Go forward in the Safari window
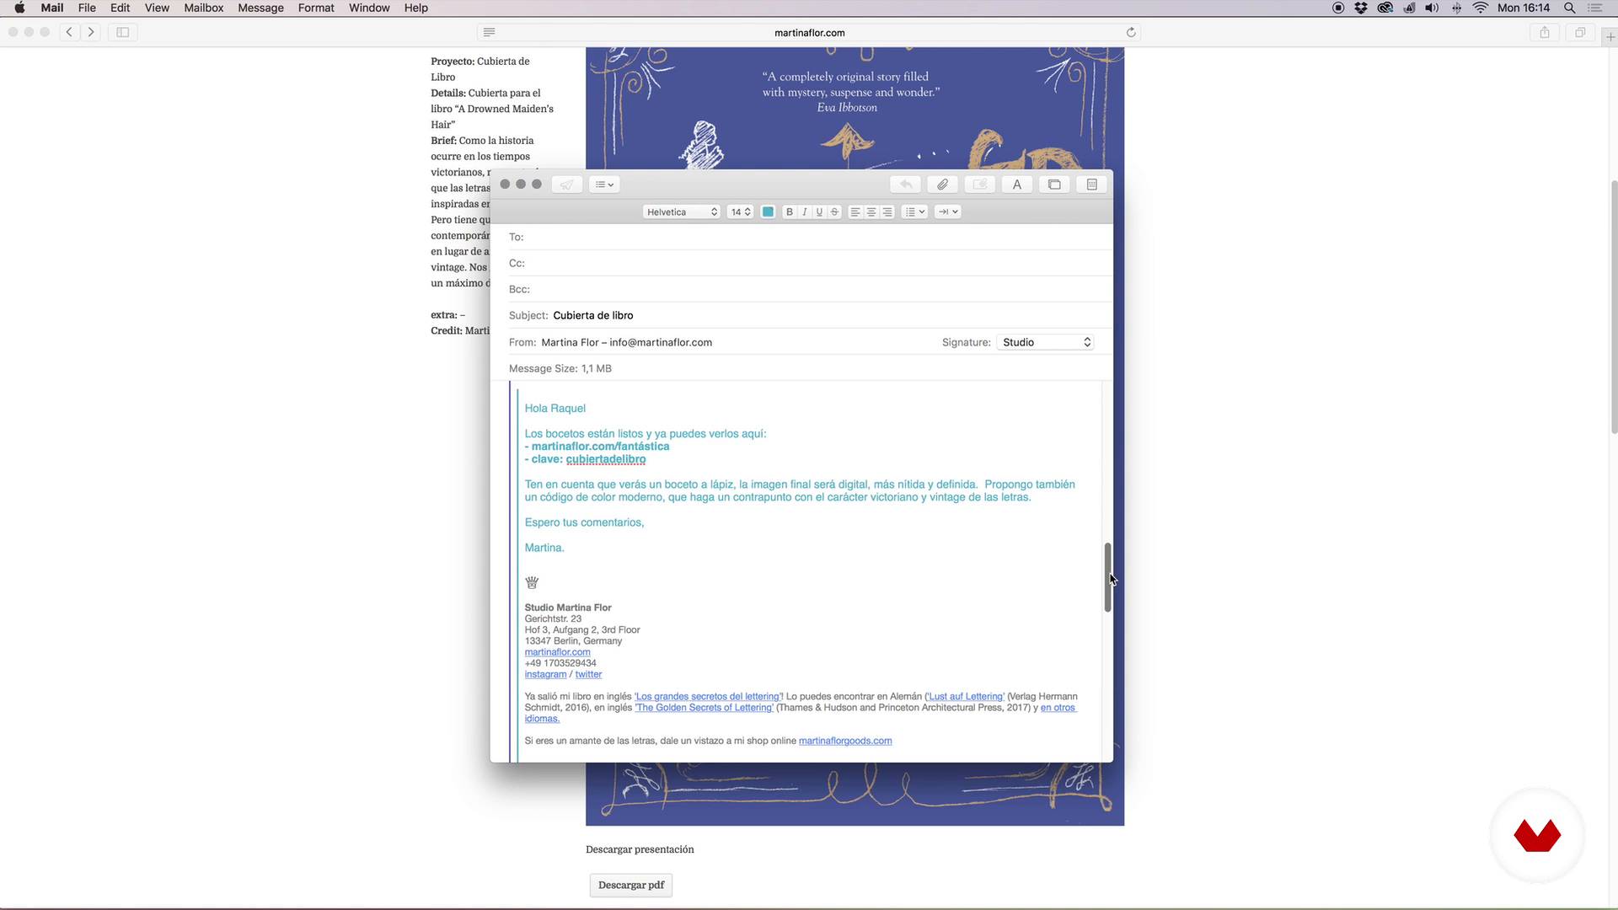 (x=90, y=32)
